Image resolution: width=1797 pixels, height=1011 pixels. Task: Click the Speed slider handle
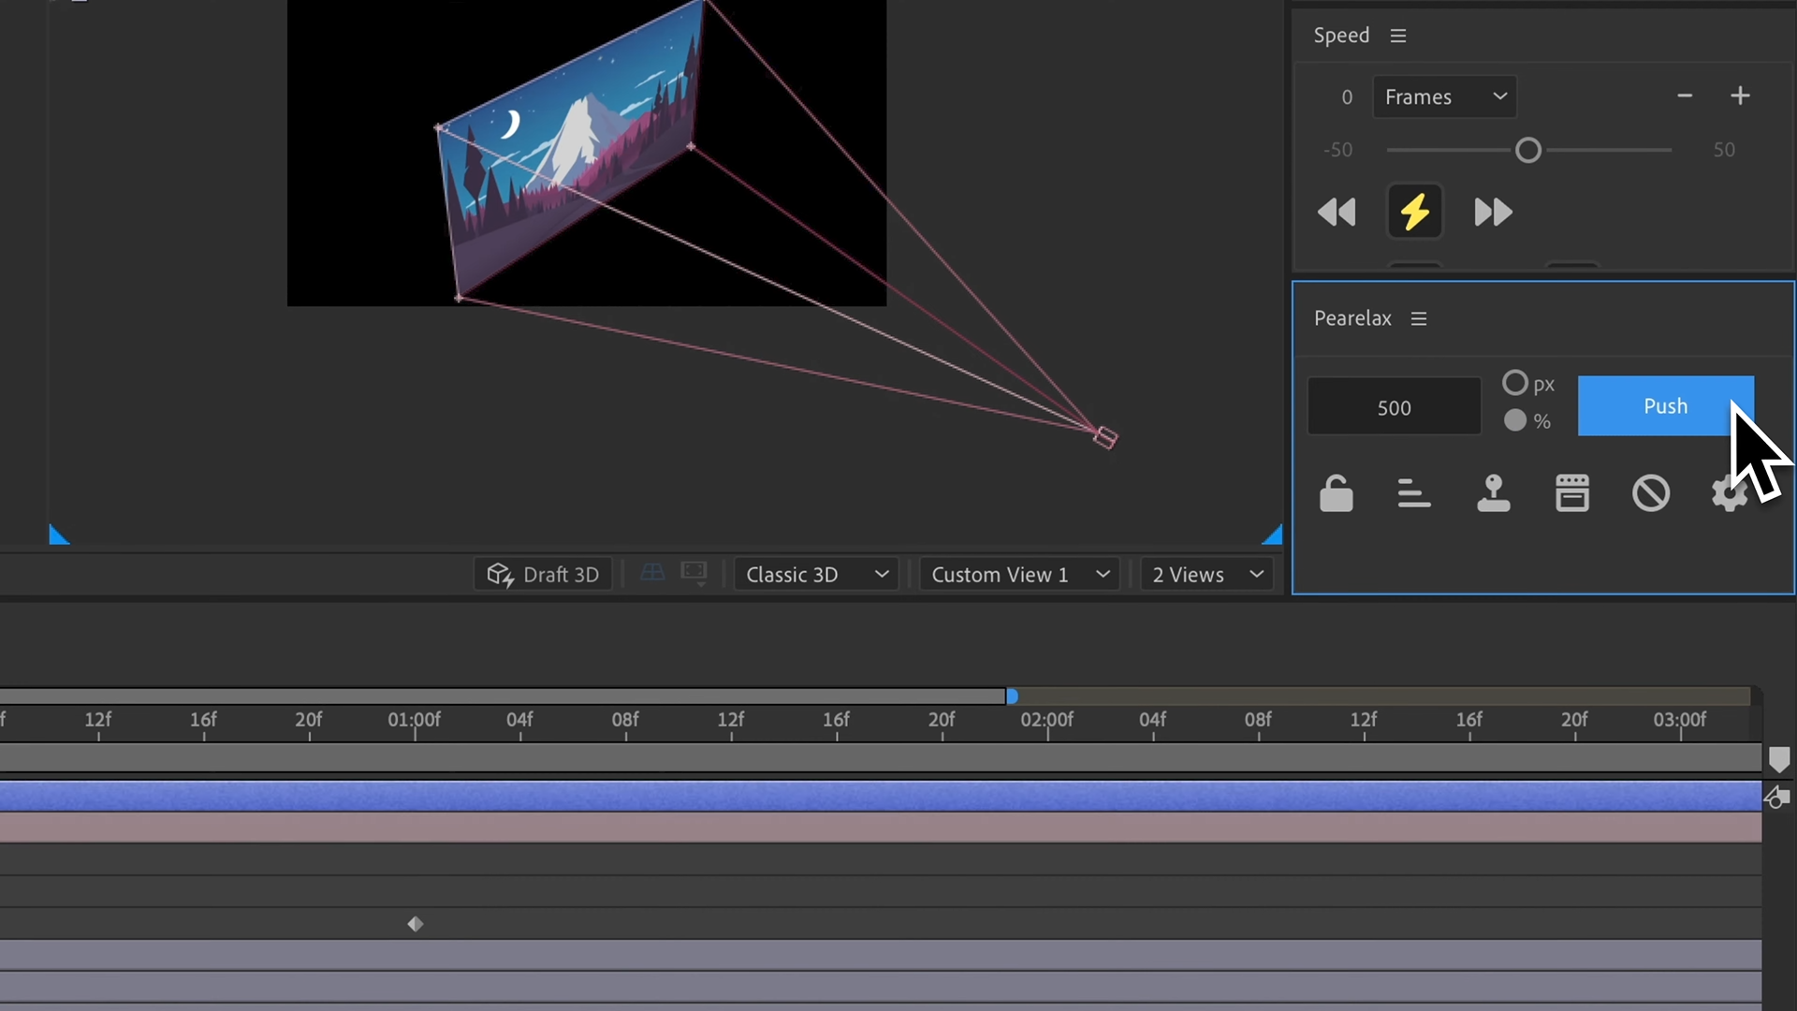1527,150
